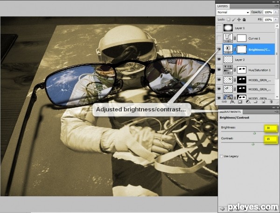
Task: Lock layer position
Action: tap(239, 20)
